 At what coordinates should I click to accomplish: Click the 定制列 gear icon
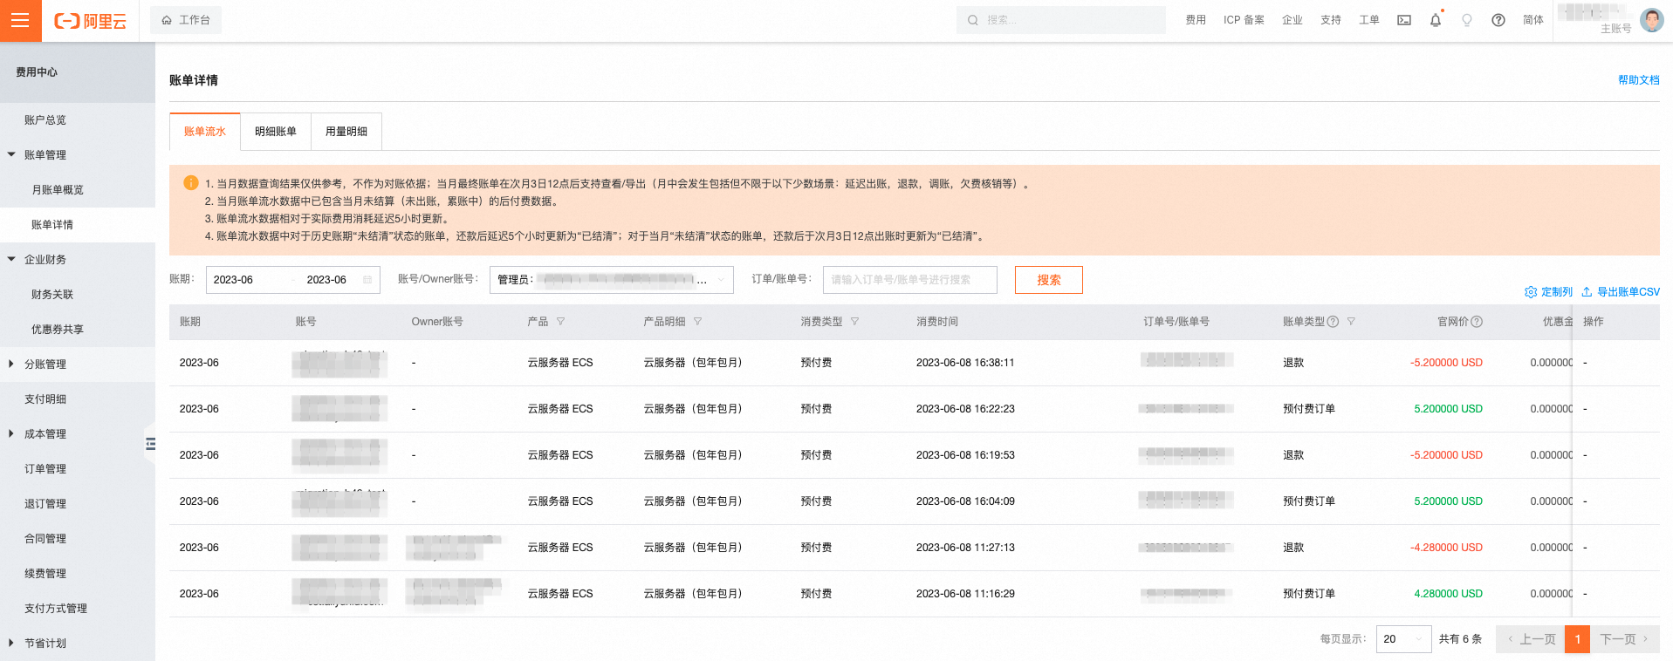(x=1531, y=292)
